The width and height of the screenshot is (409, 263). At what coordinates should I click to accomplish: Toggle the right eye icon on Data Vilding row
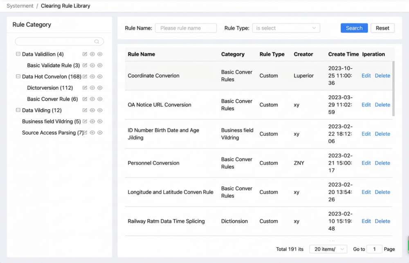(x=100, y=110)
